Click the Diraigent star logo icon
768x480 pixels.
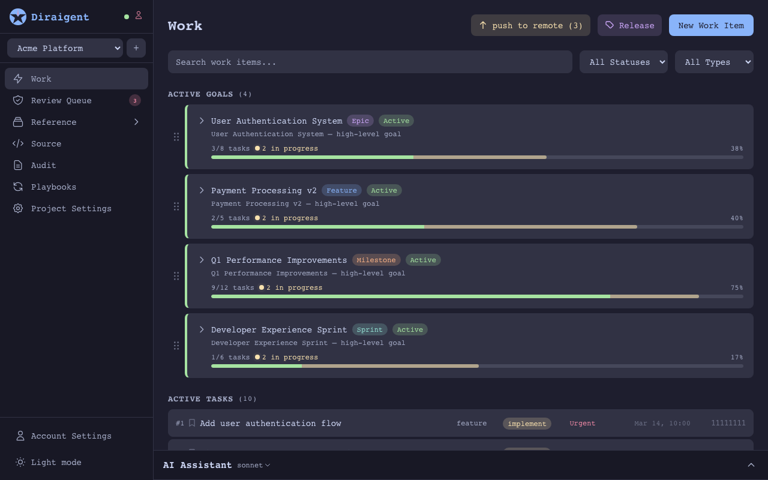click(x=18, y=17)
